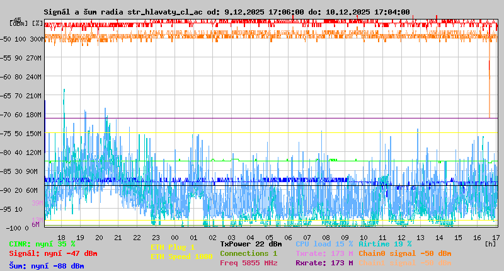The image size is (504, 271).
Task: Click the pink Txrate legend label
Action: 324,253
